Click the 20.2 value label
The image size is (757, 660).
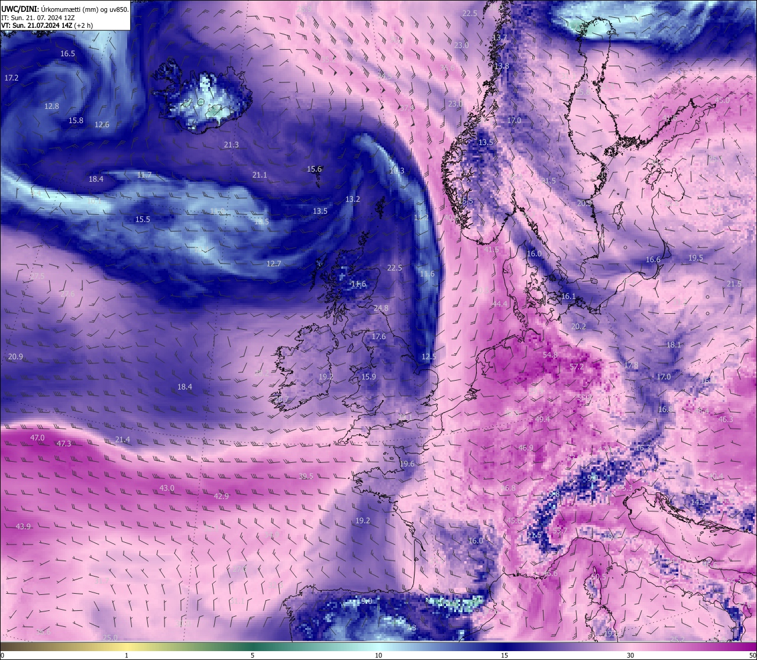click(579, 327)
